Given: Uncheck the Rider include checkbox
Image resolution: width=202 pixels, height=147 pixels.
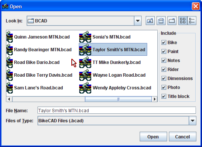Looking at the screenshot, I should pos(164,70).
